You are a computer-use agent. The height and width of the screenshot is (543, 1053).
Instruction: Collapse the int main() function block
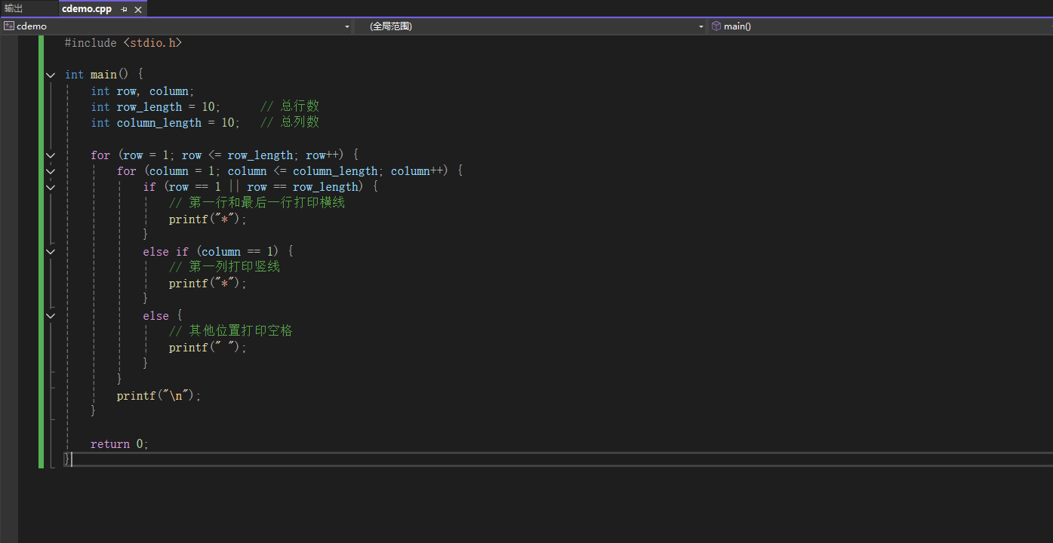(51, 75)
